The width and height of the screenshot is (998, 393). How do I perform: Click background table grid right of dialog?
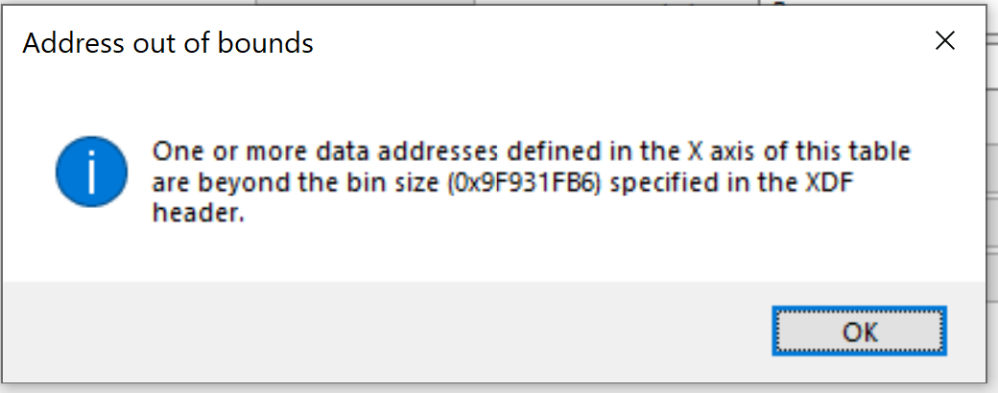click(x=992, y=192)
